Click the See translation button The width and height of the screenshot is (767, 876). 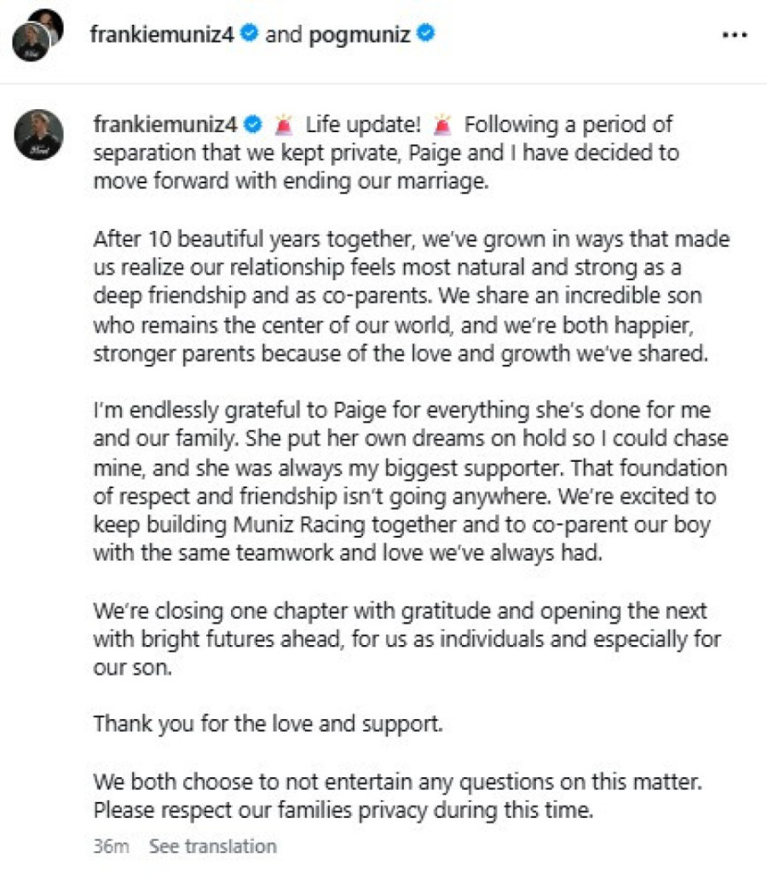tap(213, 846)
